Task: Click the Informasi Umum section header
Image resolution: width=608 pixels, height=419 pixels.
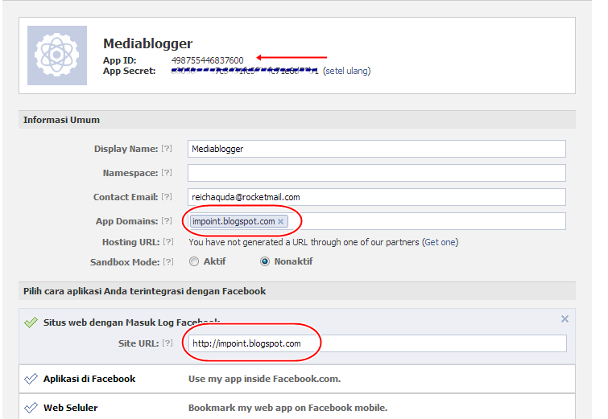Action: pyautogui.click(x=297, y=120)
